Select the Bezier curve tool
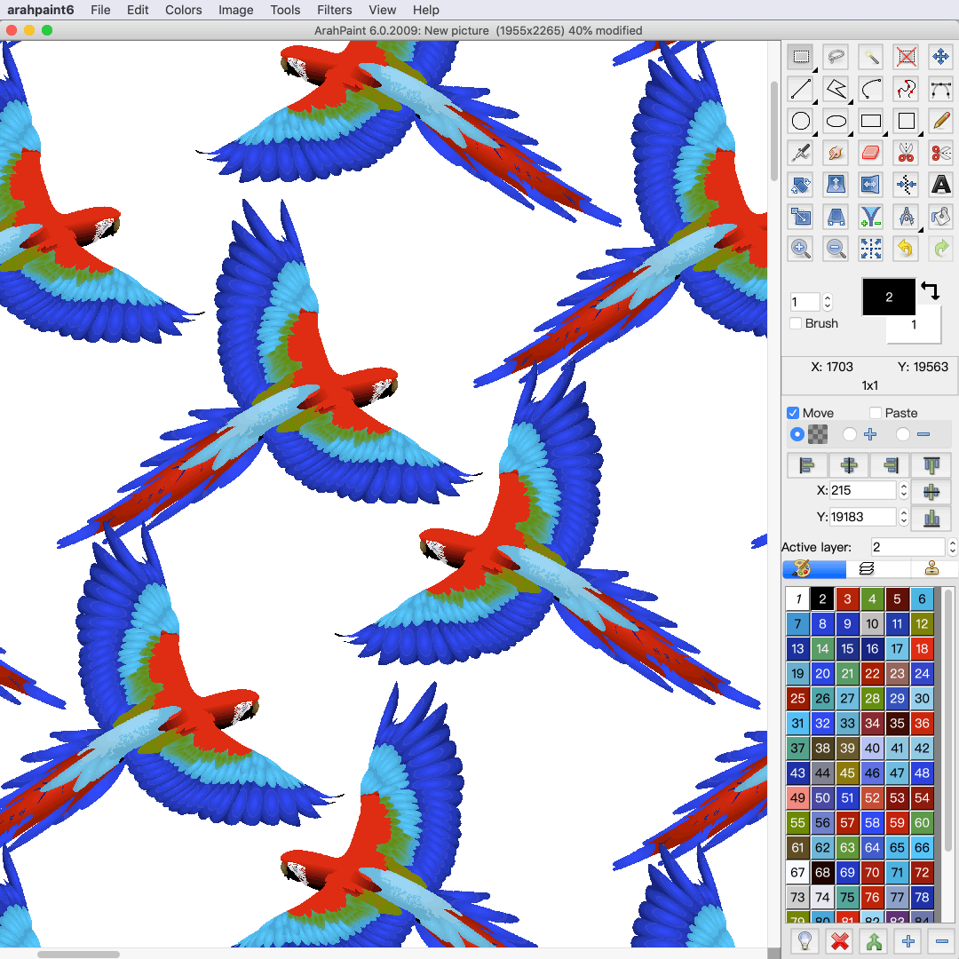This screenshot has height=959, width=959. tap(941, 89)
